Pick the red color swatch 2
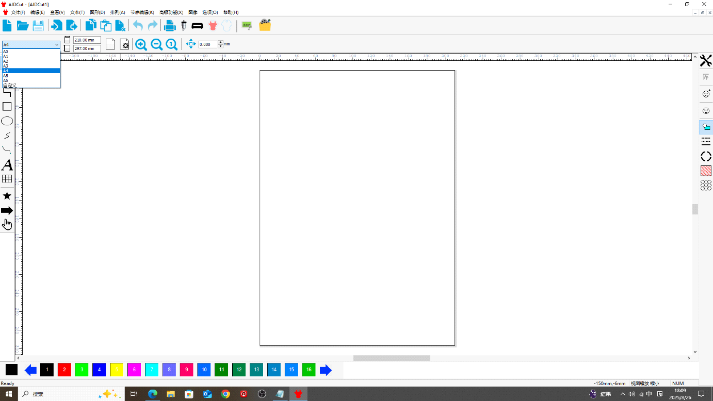713x401 pixels. [64, 370]
